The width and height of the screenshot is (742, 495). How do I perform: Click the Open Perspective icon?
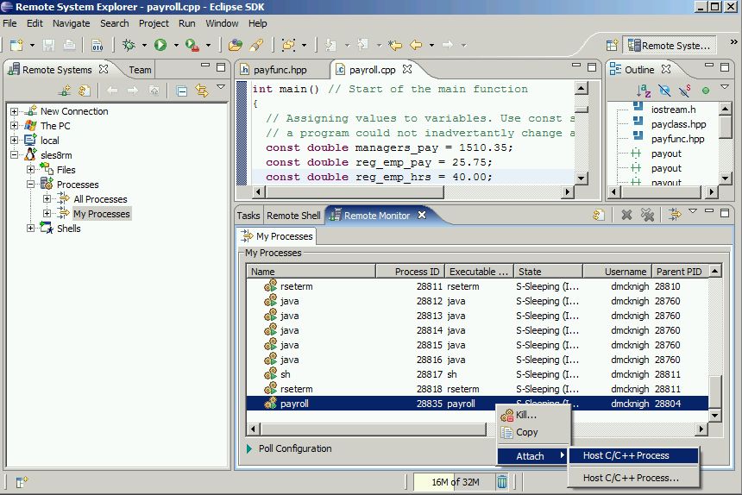(x=612, y=46)
